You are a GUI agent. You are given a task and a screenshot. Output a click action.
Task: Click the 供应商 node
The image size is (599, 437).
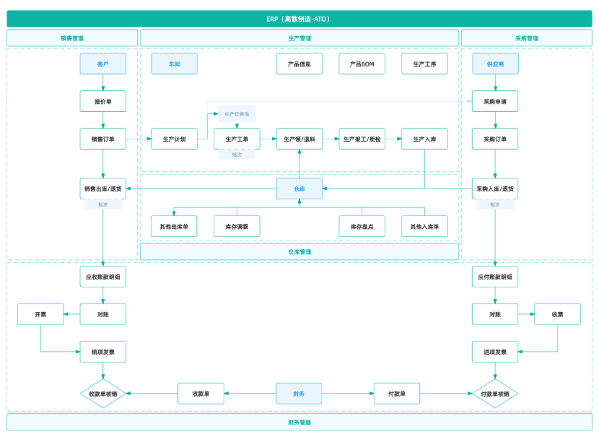pos(495,64)
